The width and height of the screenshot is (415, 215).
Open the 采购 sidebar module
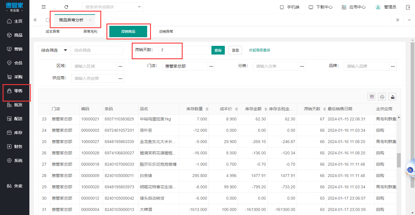pos(15,77)
